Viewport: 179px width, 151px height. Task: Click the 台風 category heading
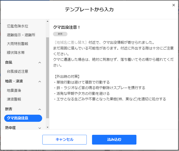(9, 62)
